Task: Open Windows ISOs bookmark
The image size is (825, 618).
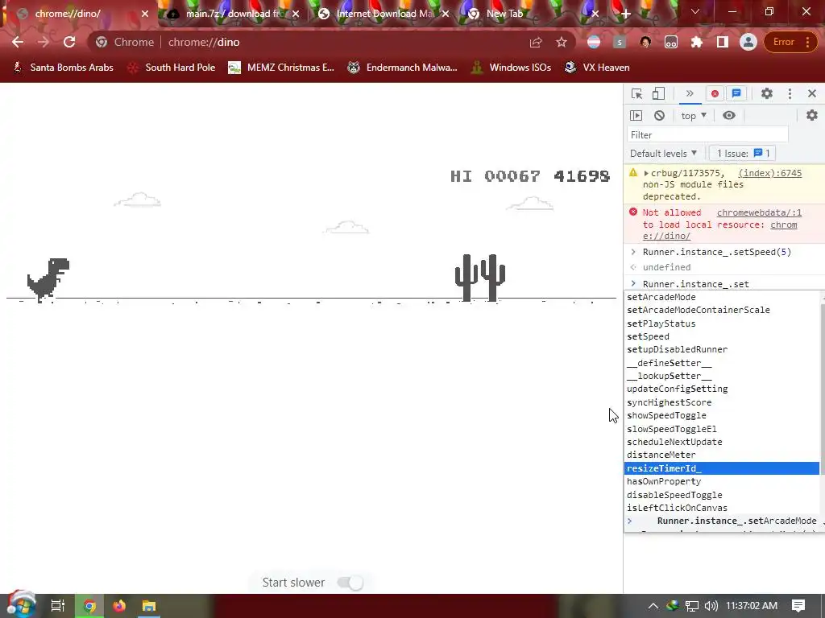Action: pos(511,68)
